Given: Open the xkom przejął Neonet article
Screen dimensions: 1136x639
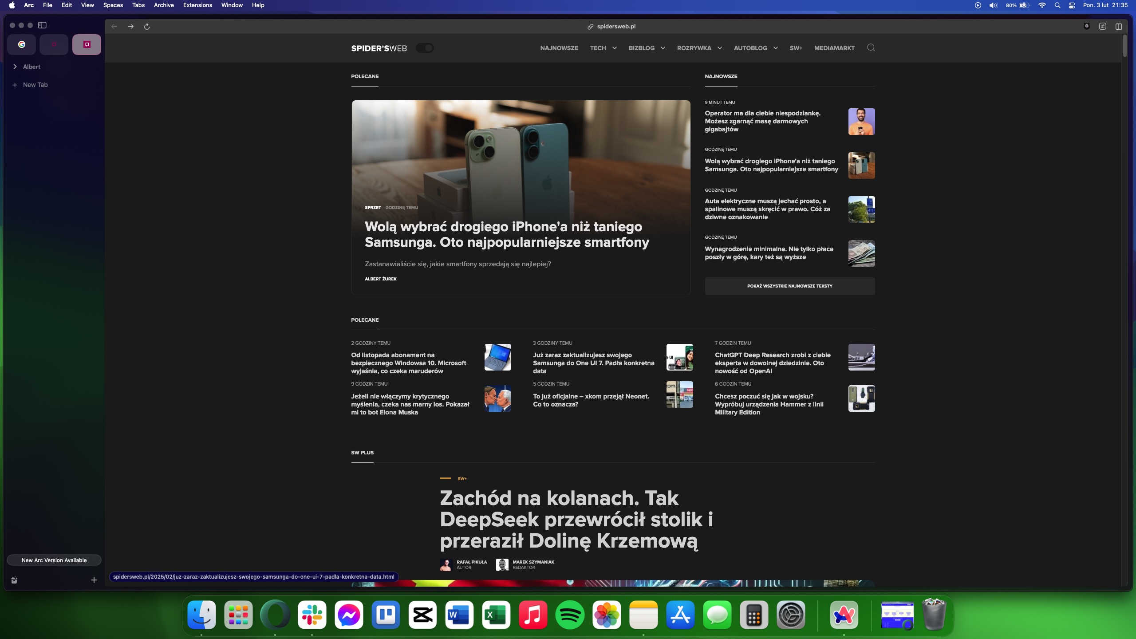Looking at the screenshot, I should (591, 400).
